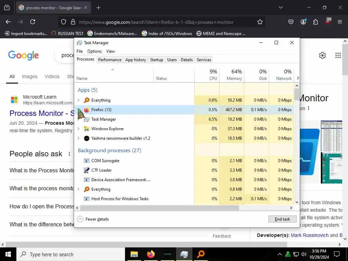Viewport: 348px width, 261px height.
Task: Bookmark this page with the star icon
Action: tap(260, 22)
